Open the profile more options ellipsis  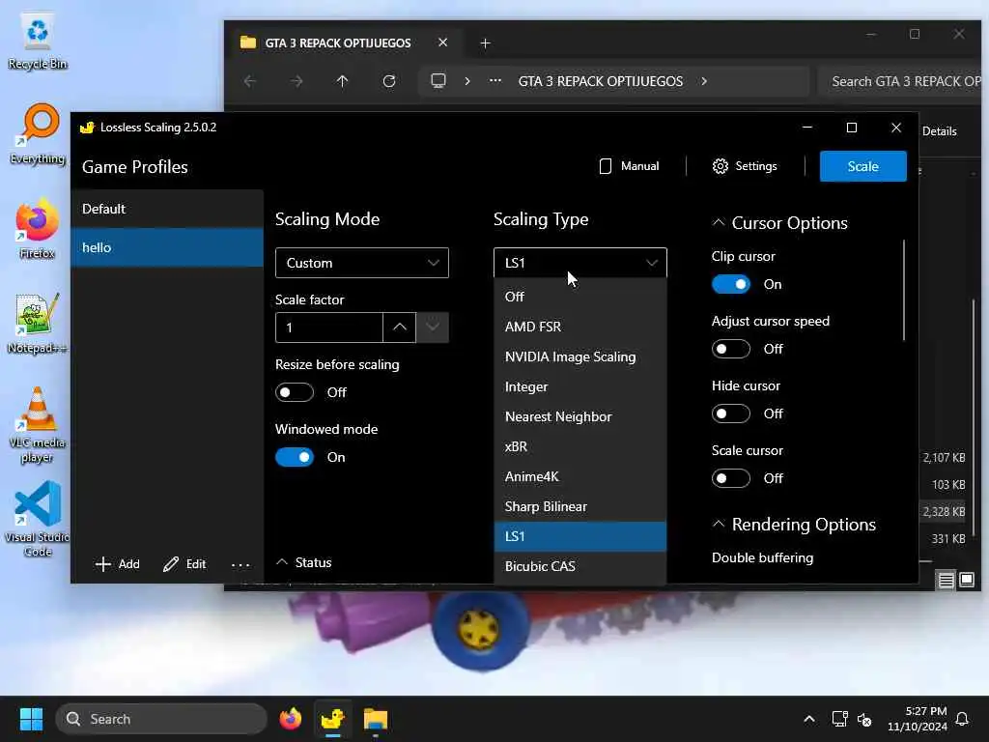pos(240,564)
